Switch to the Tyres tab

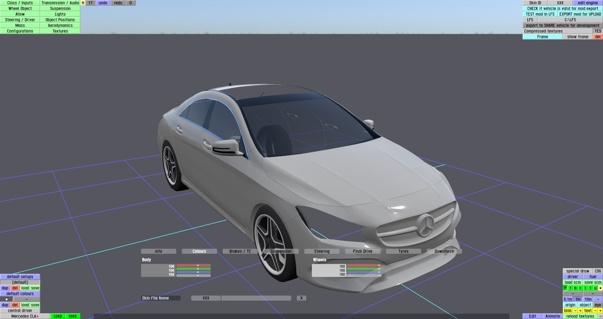pyautogui.click(x=404, y=251)
